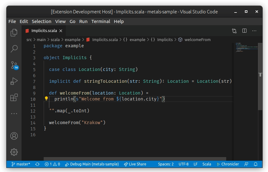This screenshot has height=172, width=268.
Task: Click the welcomeFrom method symbol icon in breadcrumbs
Action: 180,40
